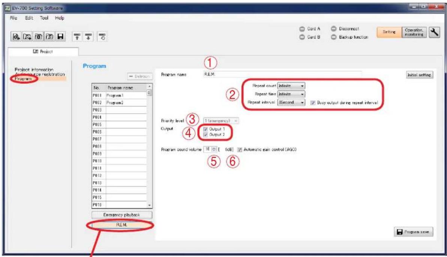The width and height of the screenshot is (447, 257).
Task: Select empty row P004 in program list
Action: [x=119, y=117]
